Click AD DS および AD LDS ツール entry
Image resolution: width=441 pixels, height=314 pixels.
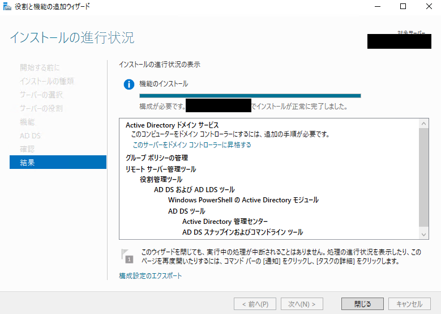(194, 189)
